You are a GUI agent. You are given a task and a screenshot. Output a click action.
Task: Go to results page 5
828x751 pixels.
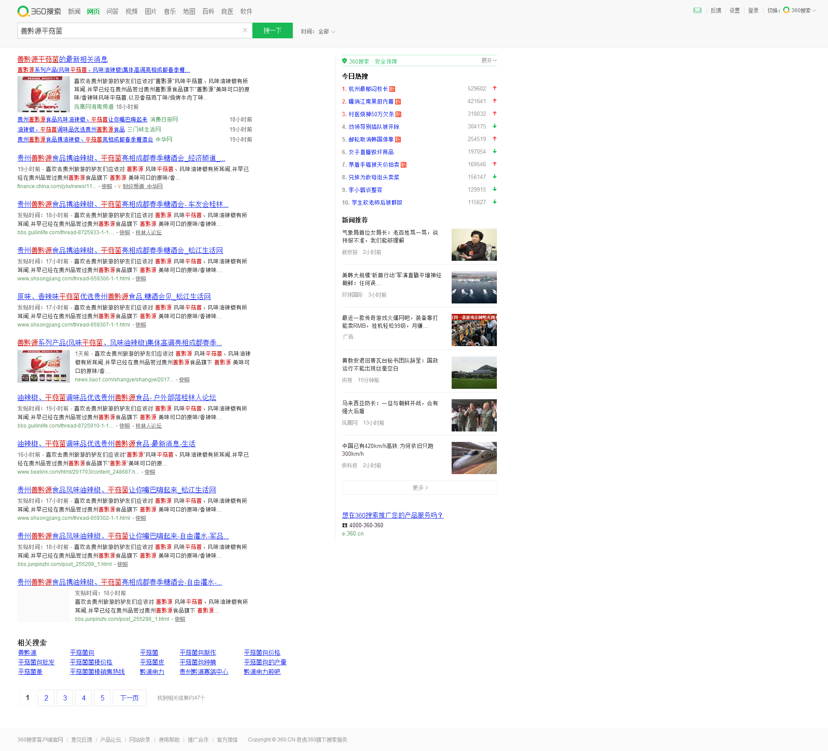click(x=102, y=698)
